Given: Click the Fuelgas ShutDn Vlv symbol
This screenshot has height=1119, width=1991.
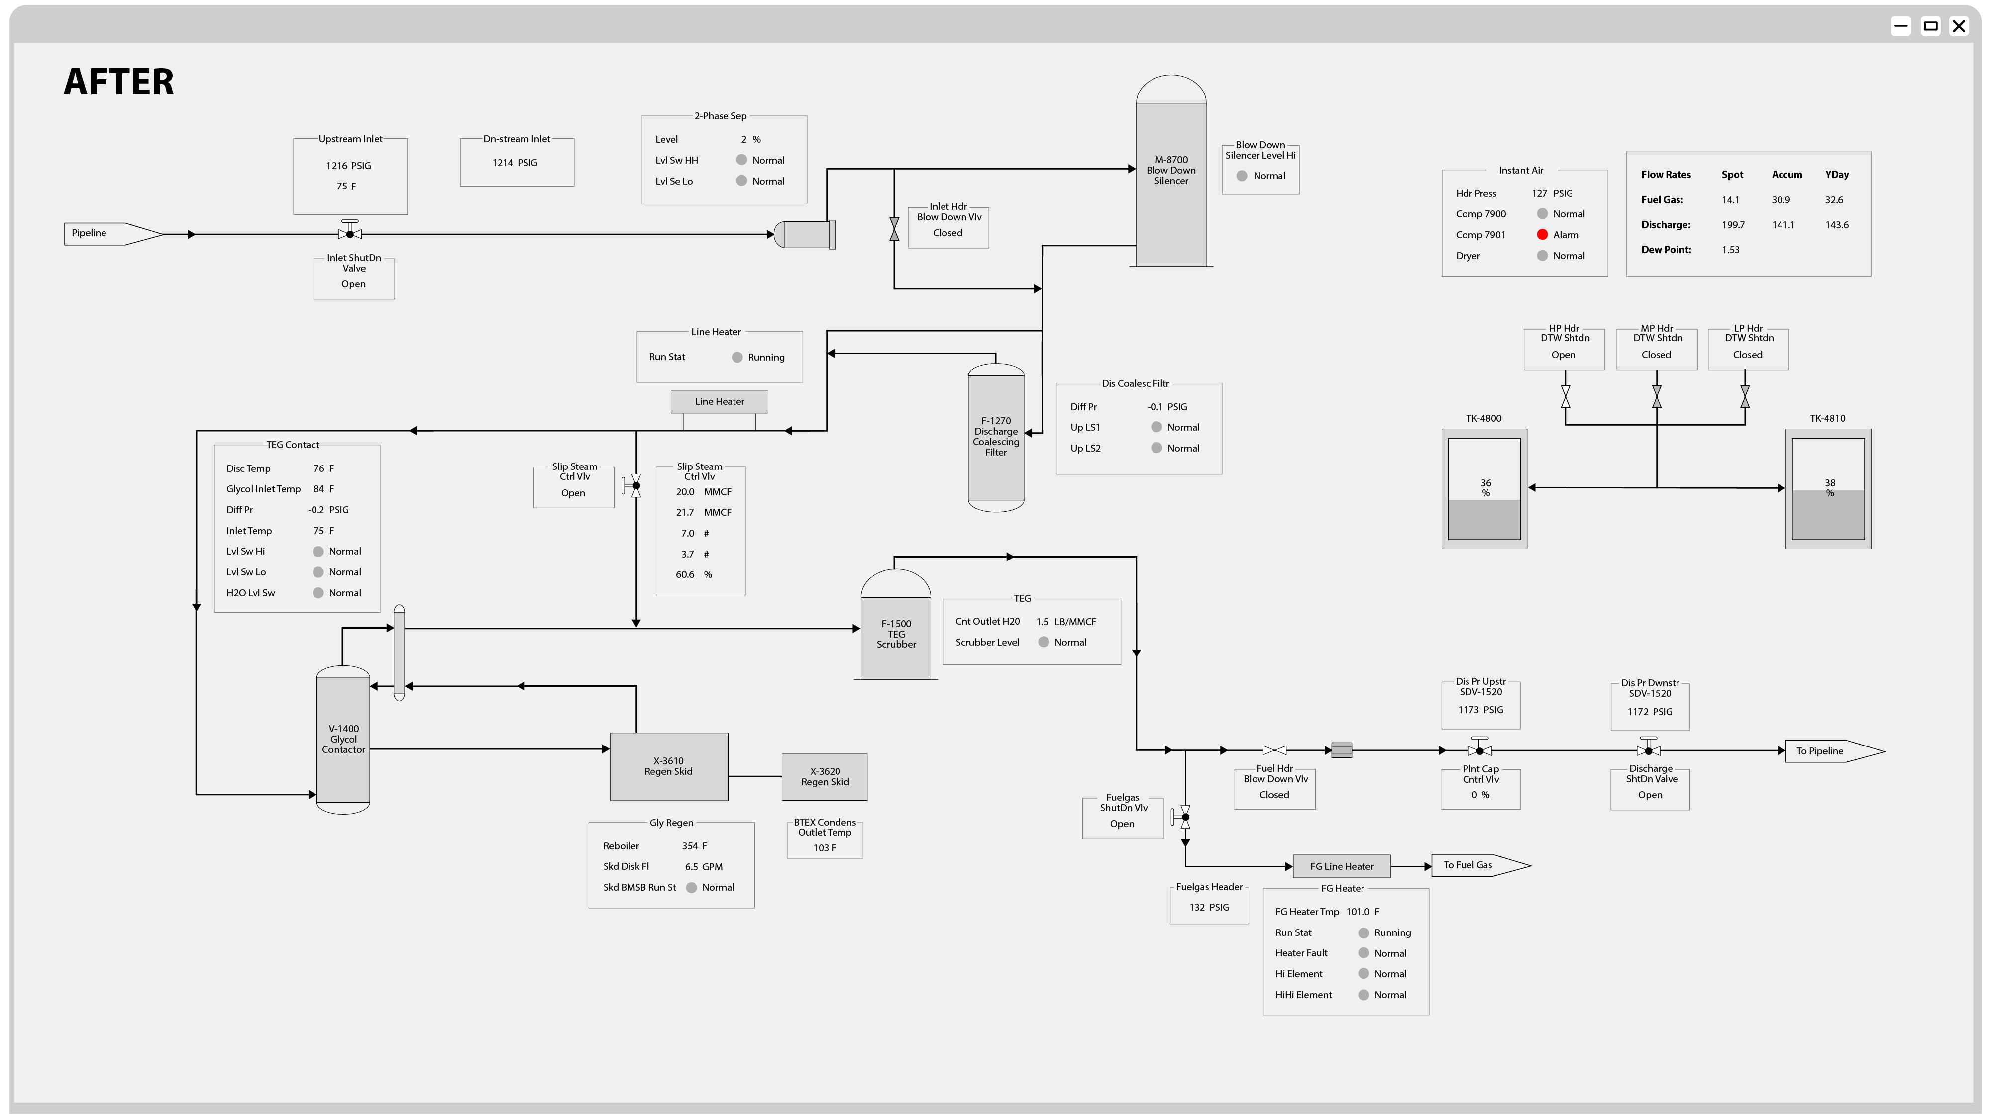Looking at the screenshot, I should 1185,816.
